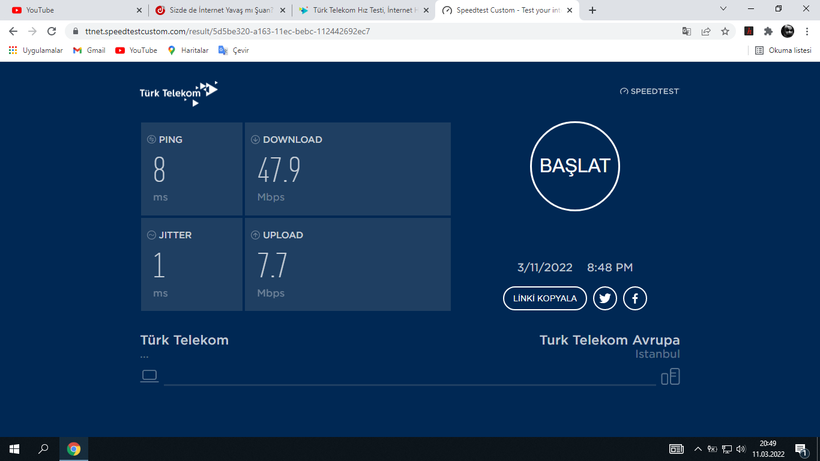
Task: Share result on Twitter icon
Action: pos(605,298)
